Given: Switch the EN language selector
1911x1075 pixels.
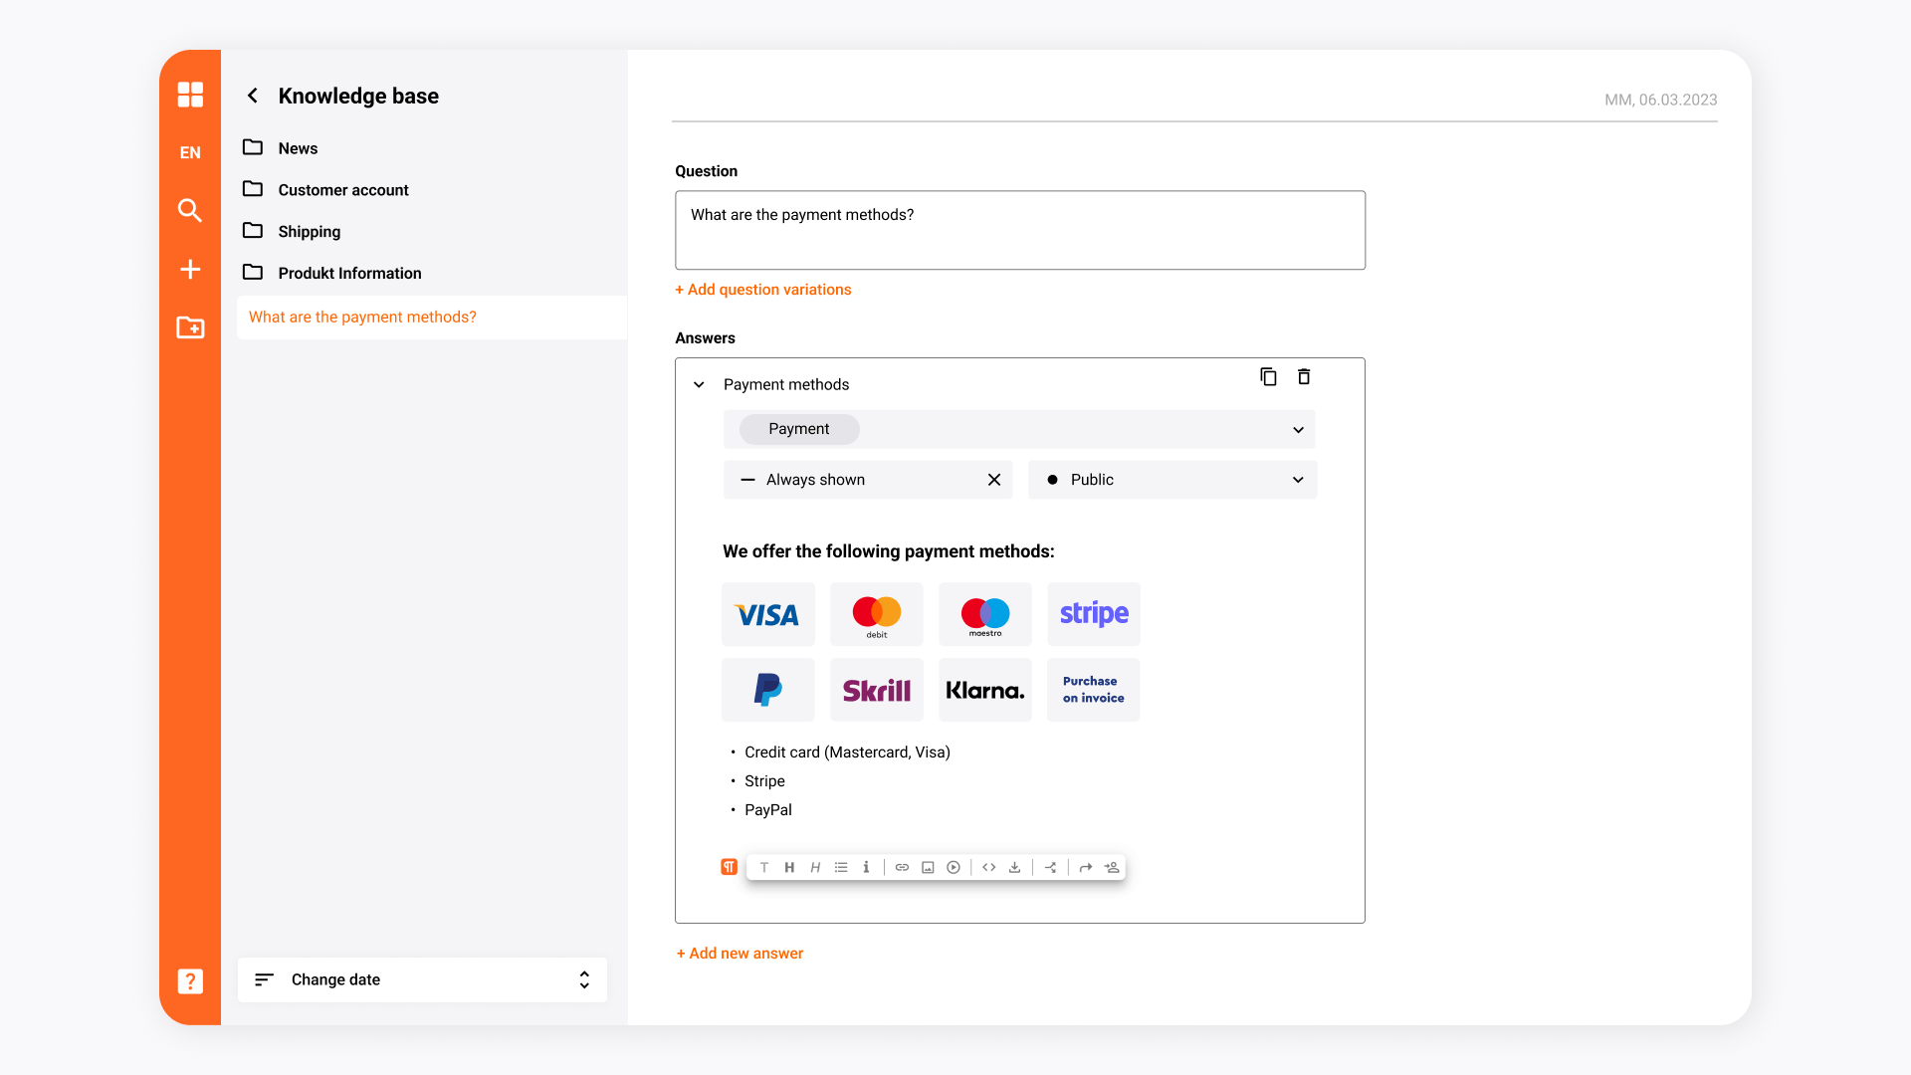Looking at the screenshot, I should tap(190, 152).
